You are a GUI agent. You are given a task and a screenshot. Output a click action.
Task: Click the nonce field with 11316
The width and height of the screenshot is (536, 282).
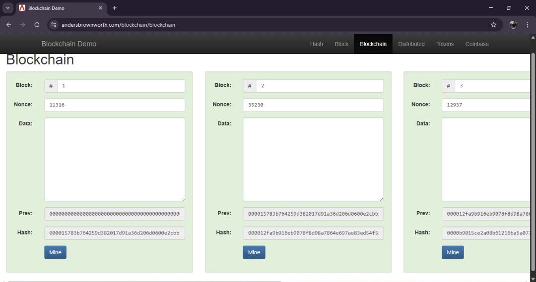tap(115, 105)
